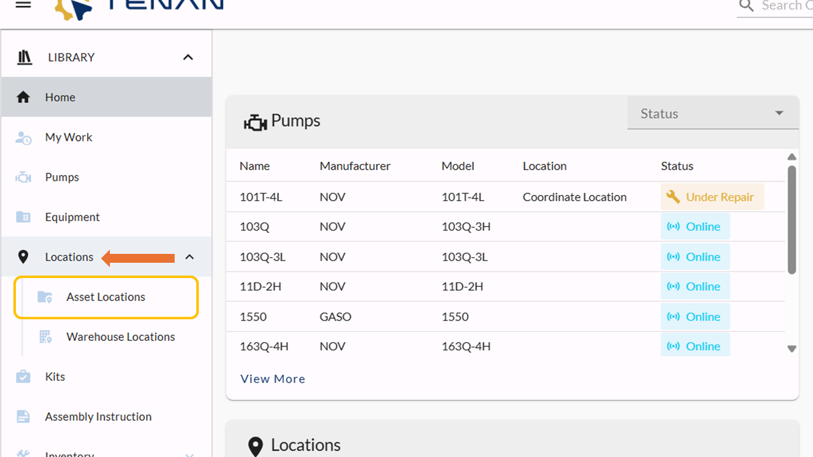The width and height of the screenshot is (813, 457).
Task: Click the Pumps engine icon in sidebar
Action: (x=24, y=178)
